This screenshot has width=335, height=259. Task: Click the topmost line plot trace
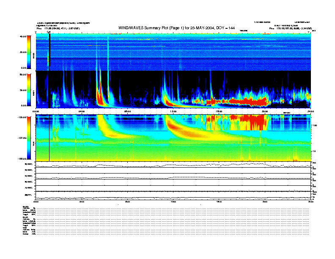point(173,165)
